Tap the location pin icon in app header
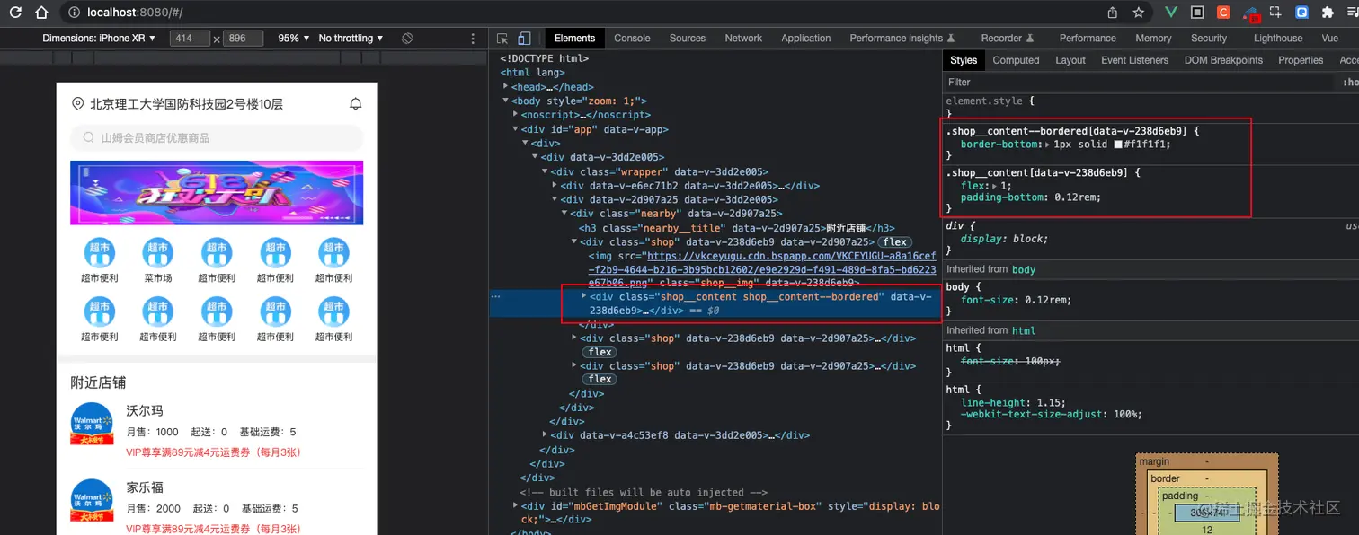 (x=77, y=104)
